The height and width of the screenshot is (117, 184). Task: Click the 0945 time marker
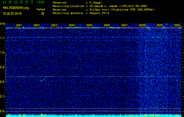click(89, 25)
